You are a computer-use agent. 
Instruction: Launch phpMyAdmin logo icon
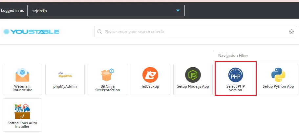[65, 75]
